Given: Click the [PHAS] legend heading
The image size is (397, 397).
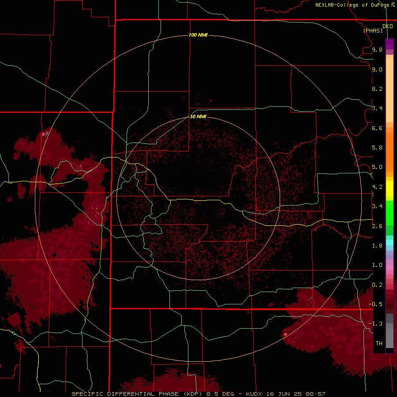Looking at the screenshot, I should point(373,30).
